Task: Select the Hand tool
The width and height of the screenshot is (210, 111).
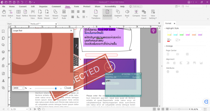Action: (x=4, y=13)
